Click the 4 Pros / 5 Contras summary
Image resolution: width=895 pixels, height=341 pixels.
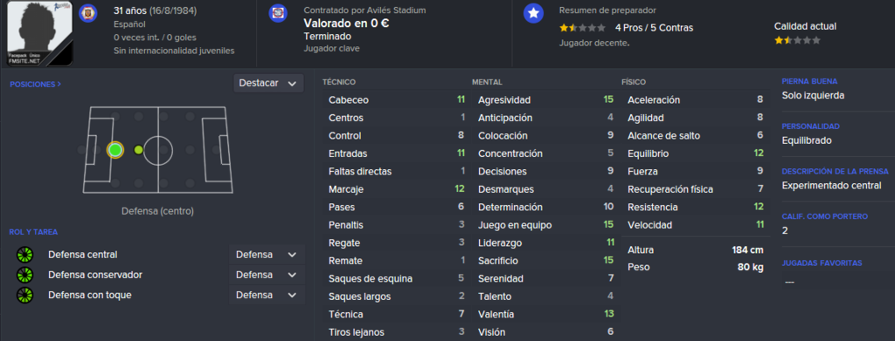[x=654, y=28]
